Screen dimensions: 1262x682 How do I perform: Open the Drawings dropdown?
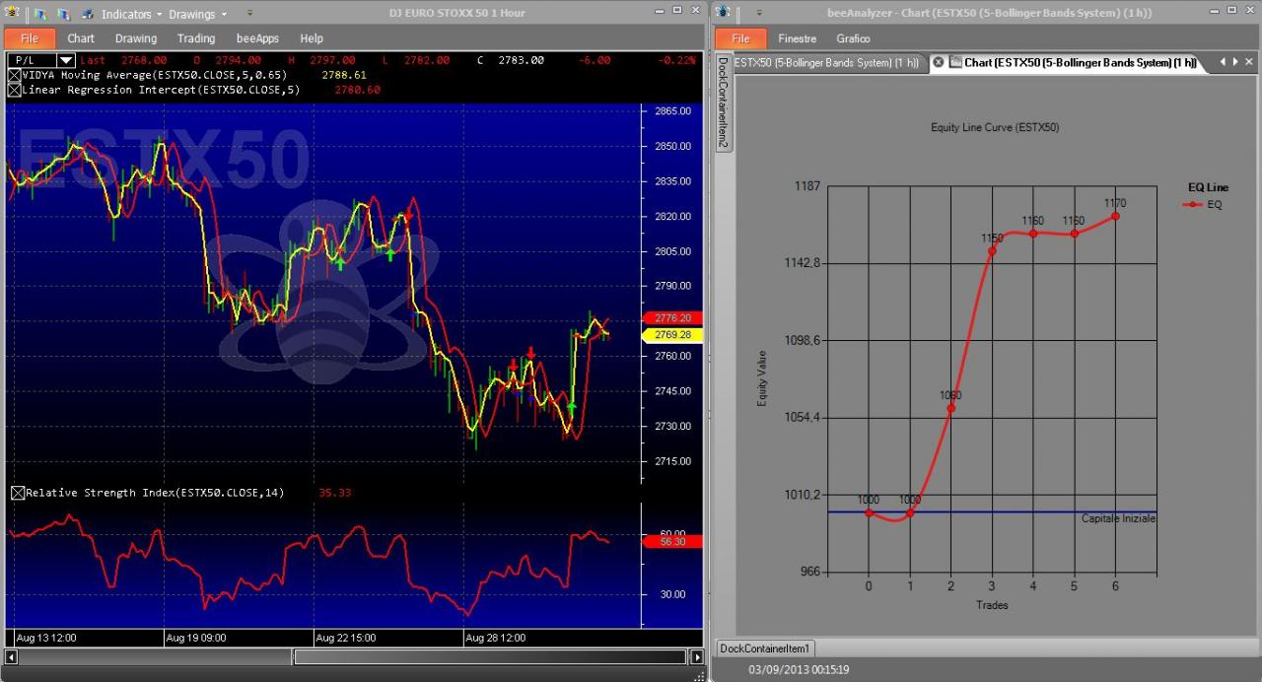197,14
